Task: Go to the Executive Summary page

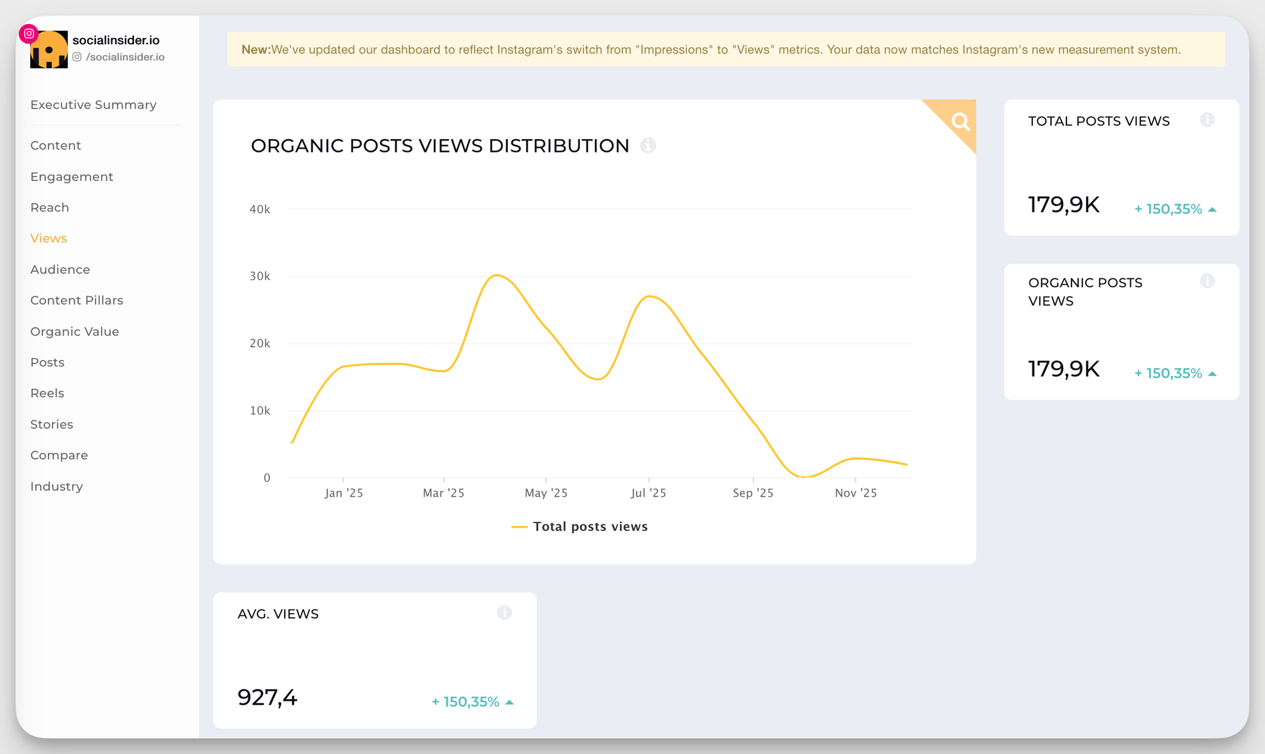Action: click(x=93, y=104)
